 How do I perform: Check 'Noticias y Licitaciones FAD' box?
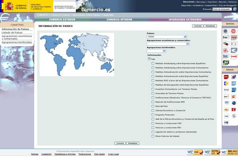(x=153, y=123)
